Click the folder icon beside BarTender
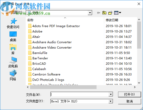 pyautogui.click(x=30, y=58)
